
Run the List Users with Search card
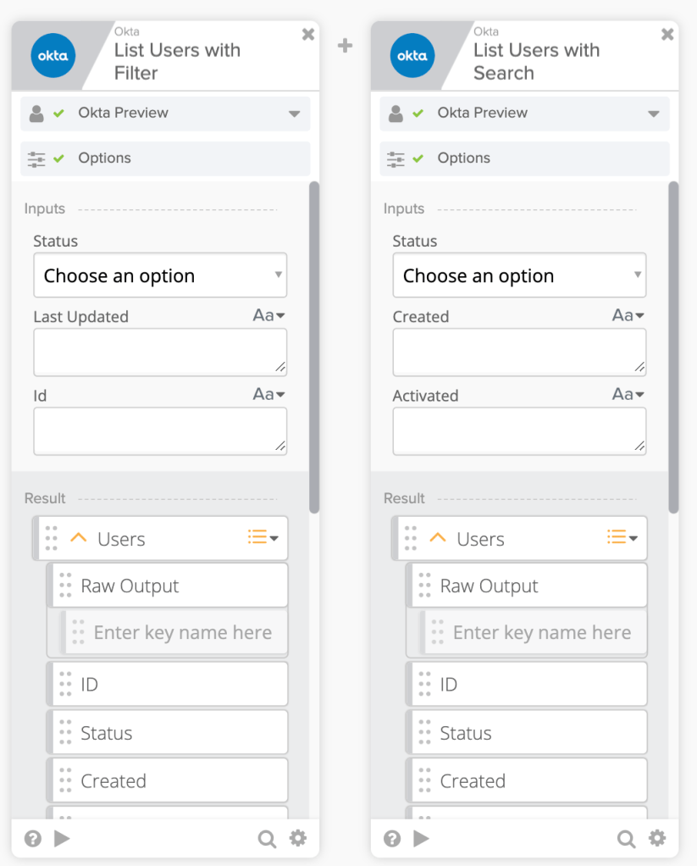(421, 839)
